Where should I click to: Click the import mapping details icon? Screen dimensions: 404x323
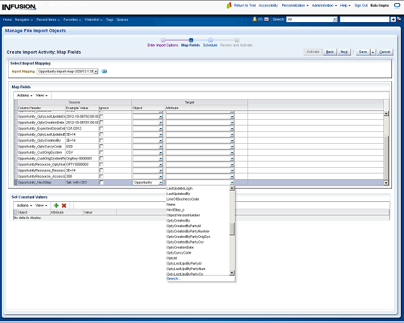click(x=104, y=71)
